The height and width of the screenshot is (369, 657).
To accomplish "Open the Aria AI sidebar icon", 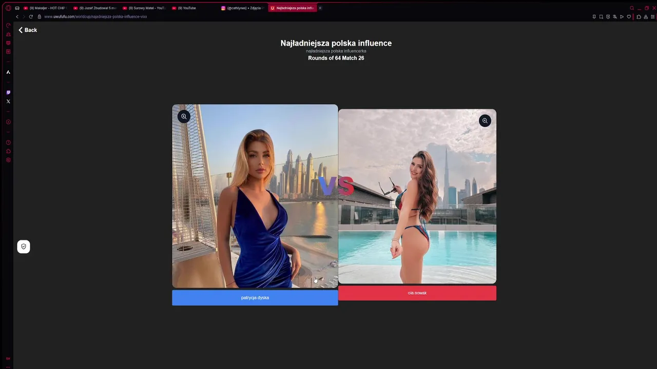I will click(8, 72).
